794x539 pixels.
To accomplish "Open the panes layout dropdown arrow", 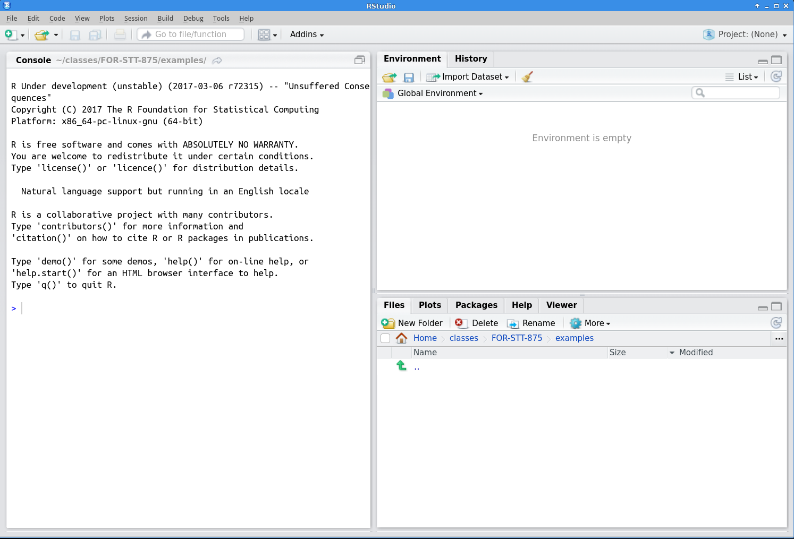I will (275, 35).
